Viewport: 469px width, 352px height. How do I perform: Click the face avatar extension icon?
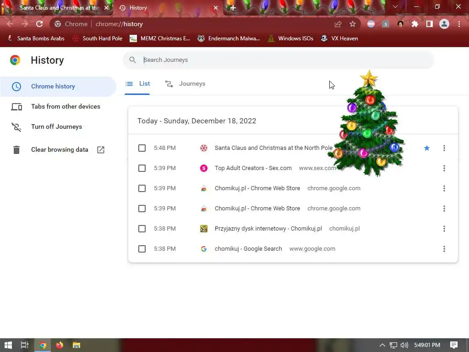[x=400, y=24]
